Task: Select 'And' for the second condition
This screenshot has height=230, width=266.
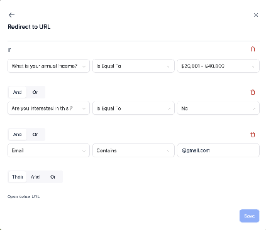Action: coord(18,92)
